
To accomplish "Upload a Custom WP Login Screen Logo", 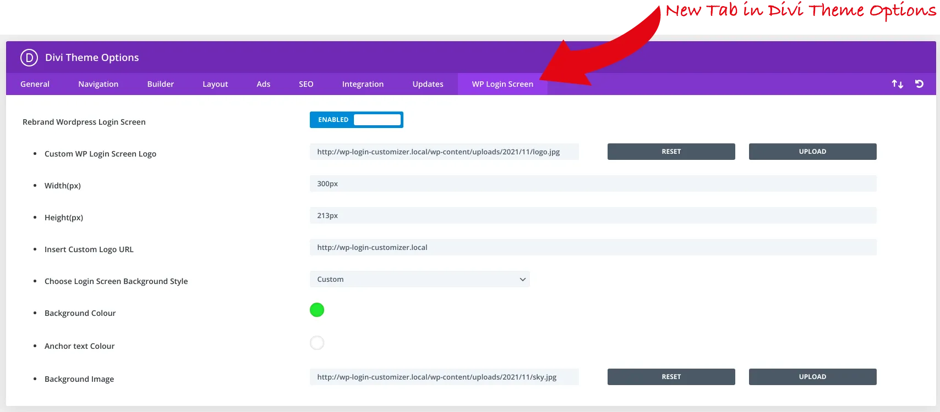I will (x=813, y=152).
